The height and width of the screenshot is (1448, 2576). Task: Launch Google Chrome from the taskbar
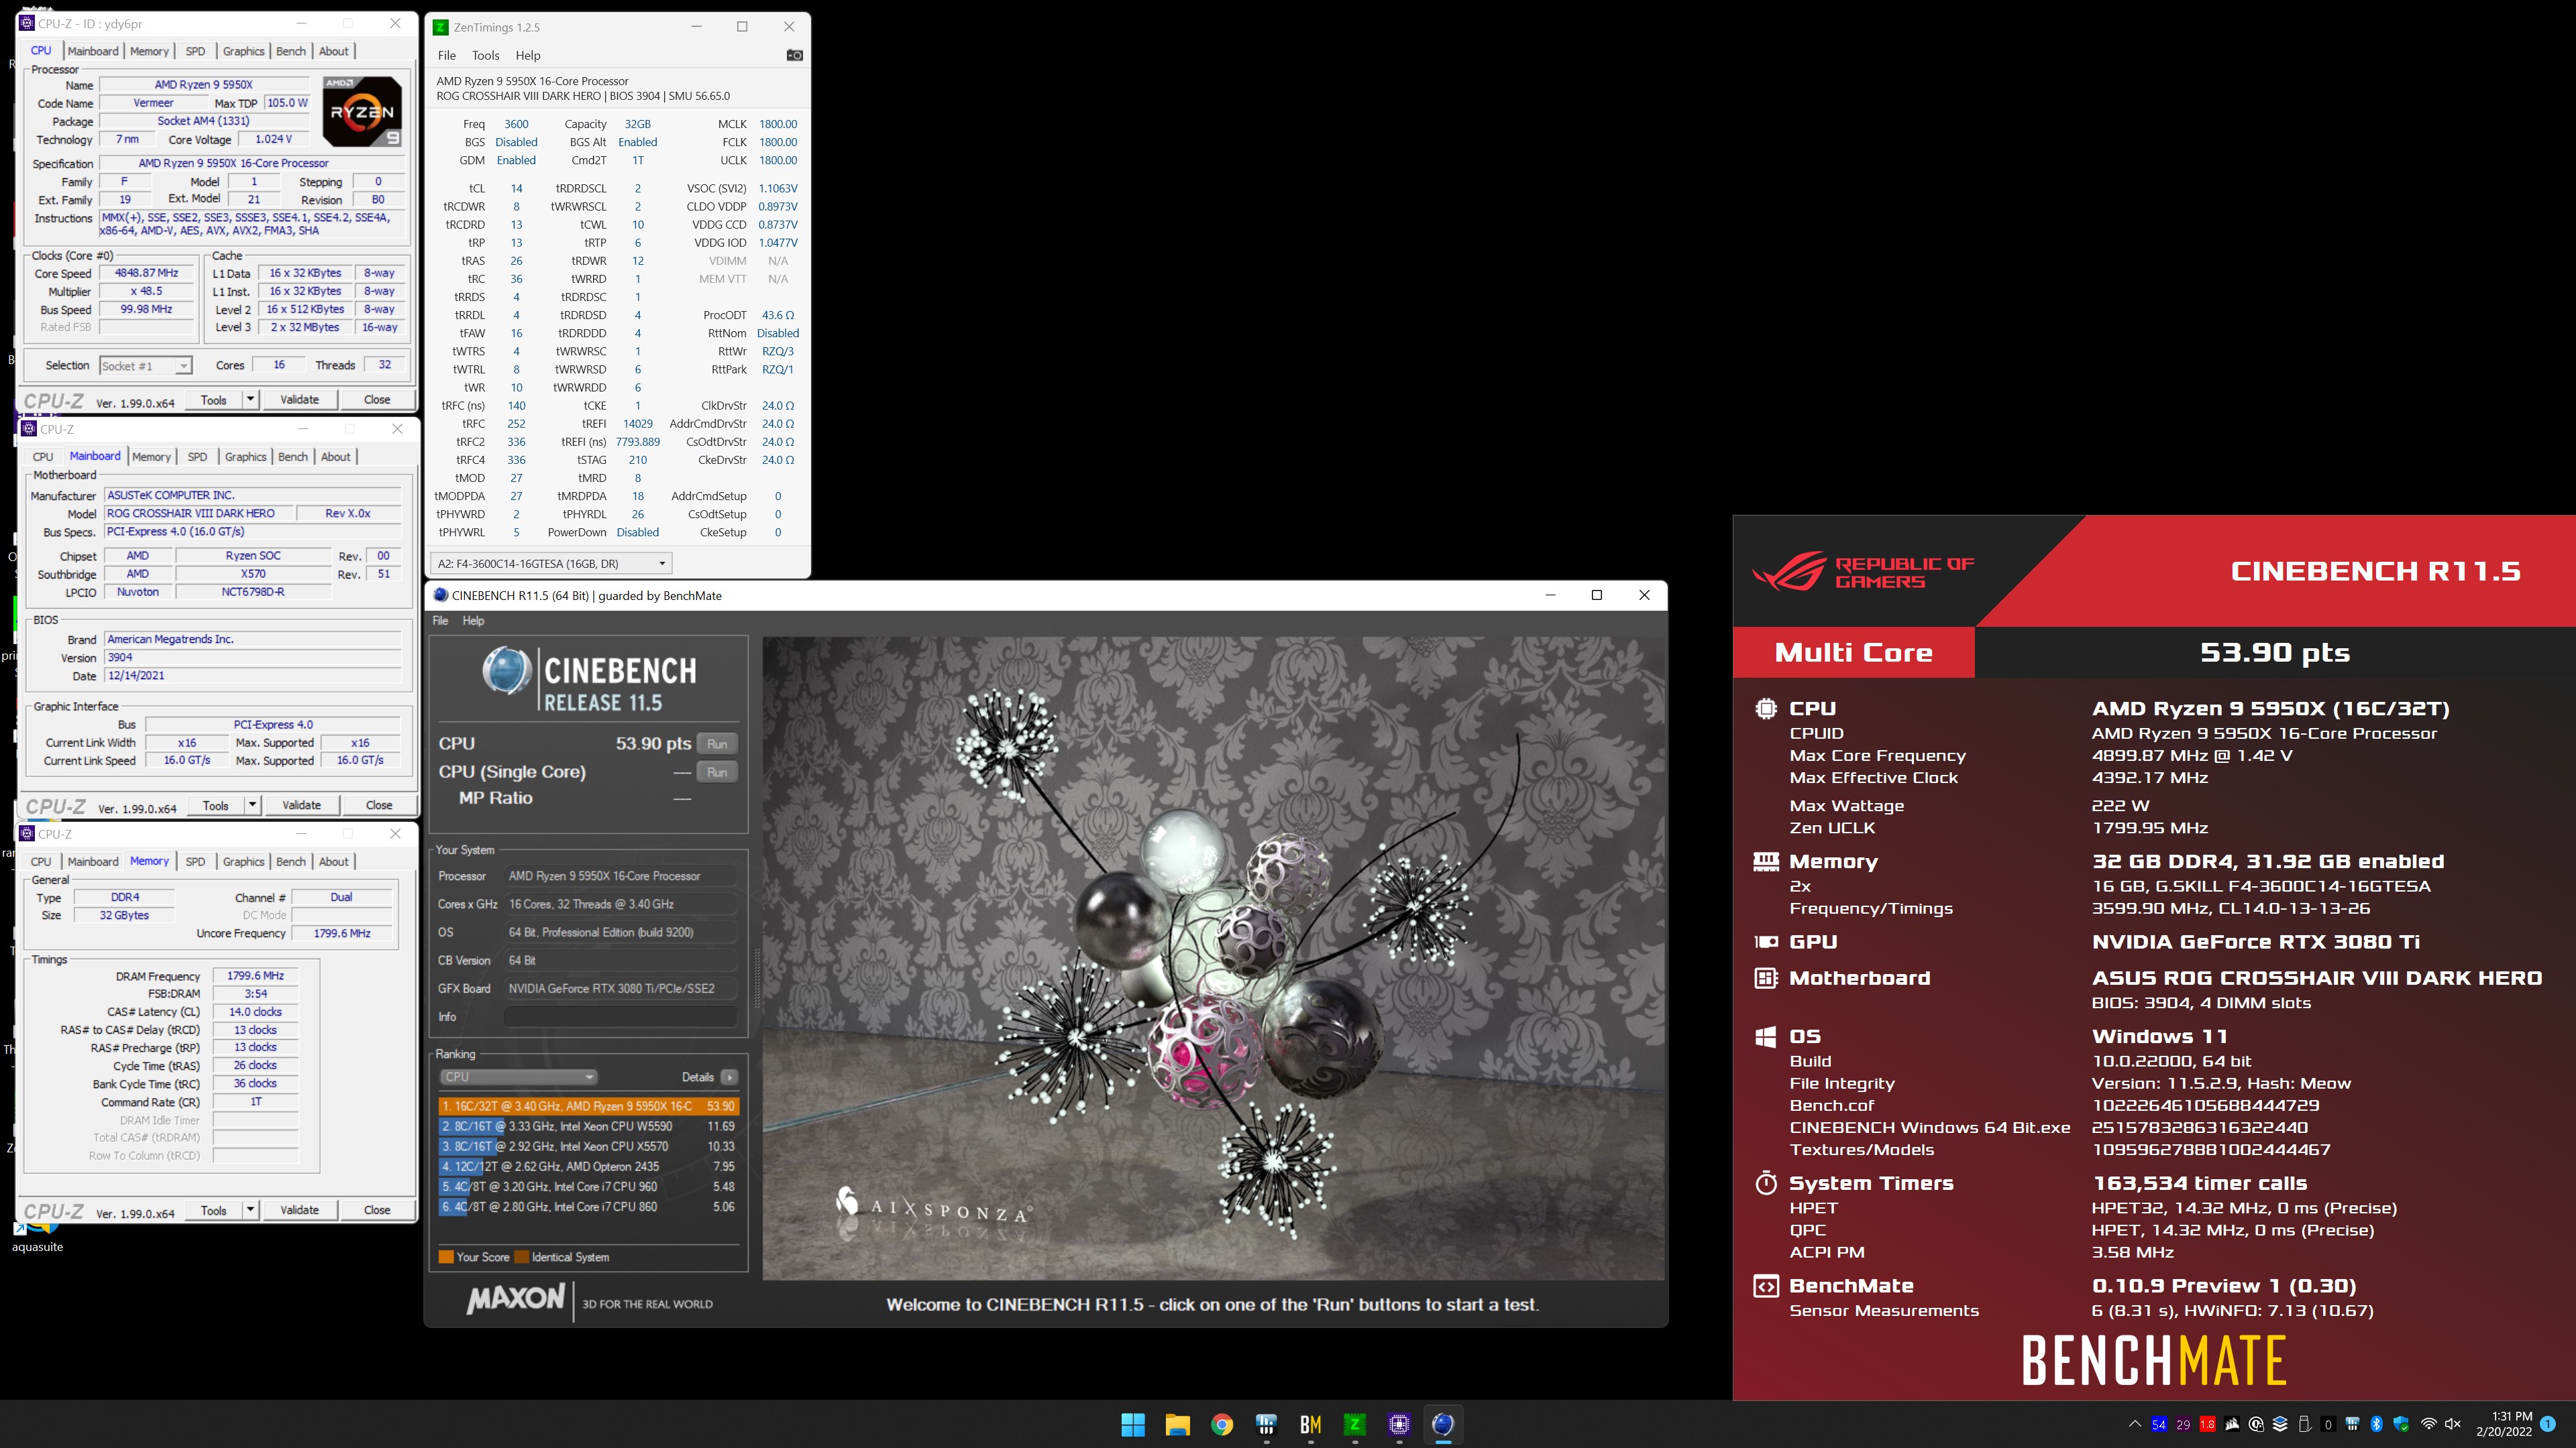pos(1221,1424)
